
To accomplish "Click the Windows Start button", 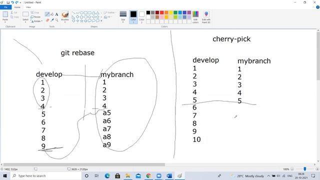I will (5, 175).
